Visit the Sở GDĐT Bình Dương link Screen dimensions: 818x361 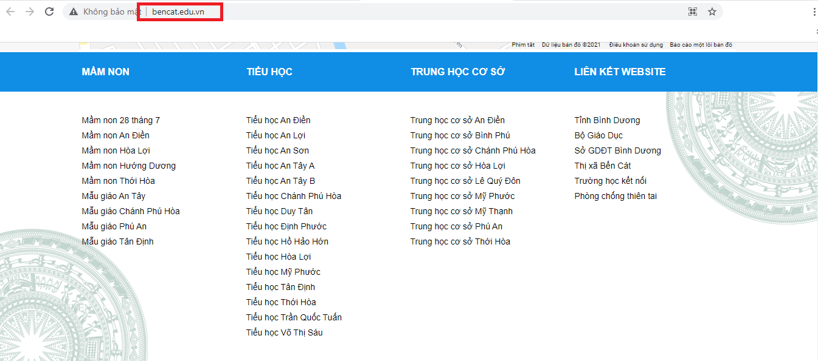(x=618, y=150)
